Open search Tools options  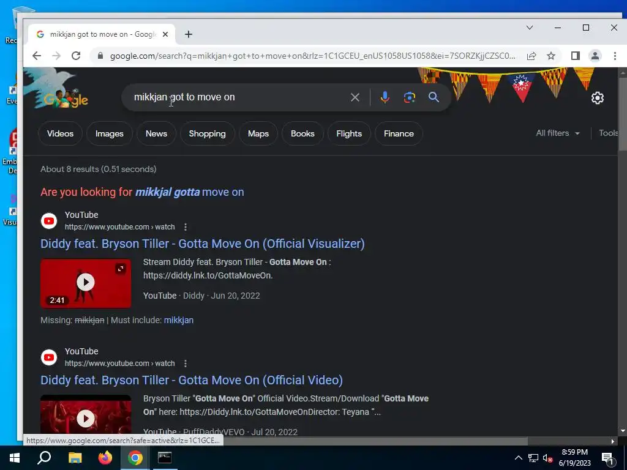point(608,133)
